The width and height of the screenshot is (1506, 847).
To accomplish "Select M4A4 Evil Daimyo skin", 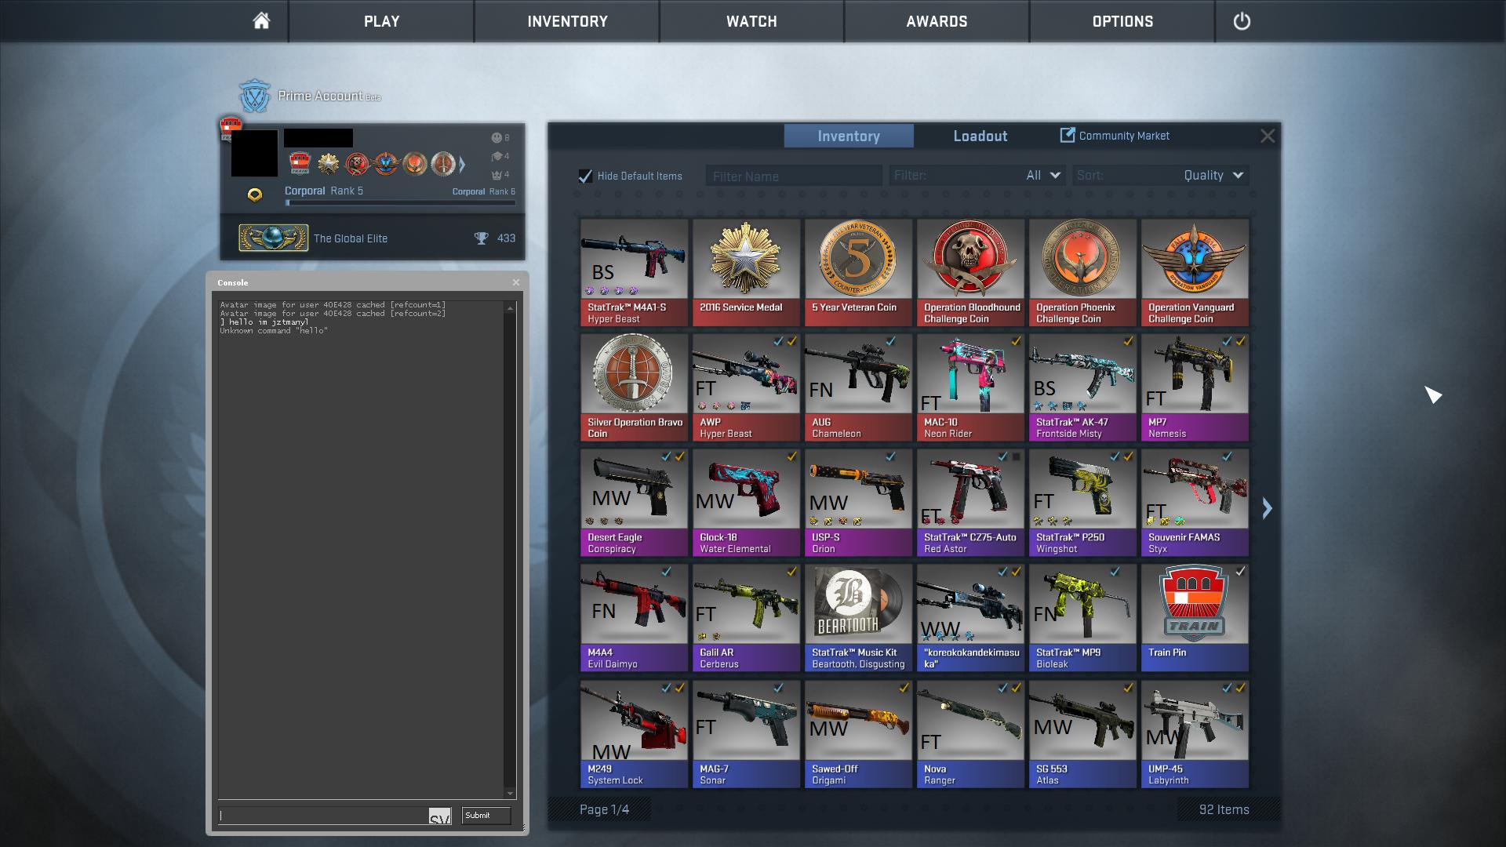I will click(x=634, y=618).
